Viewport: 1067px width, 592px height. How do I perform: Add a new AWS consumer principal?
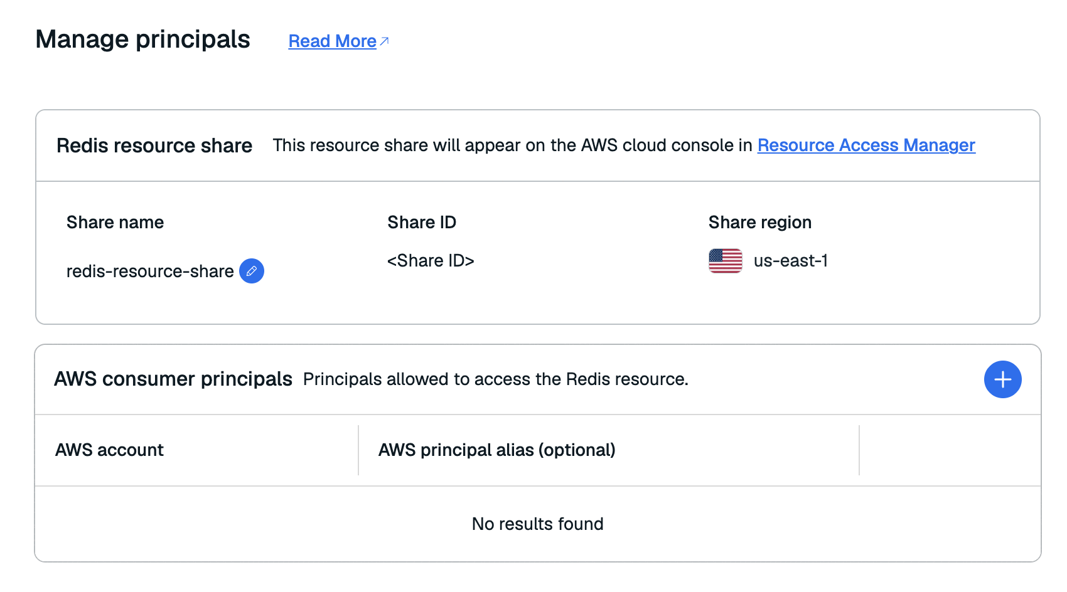[x=1002, y=379]
